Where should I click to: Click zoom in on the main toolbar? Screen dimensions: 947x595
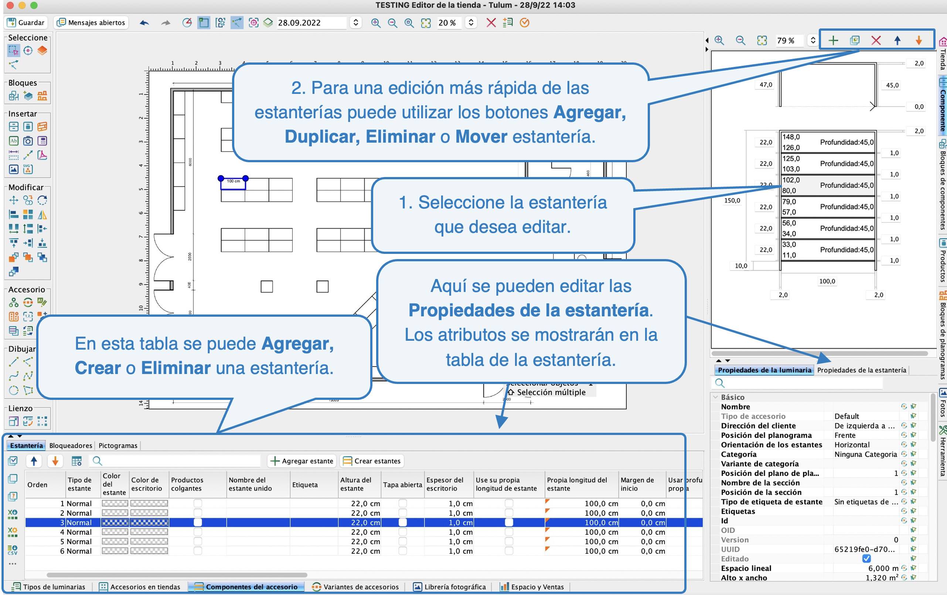pyautogui.click(x=375, y=23)
